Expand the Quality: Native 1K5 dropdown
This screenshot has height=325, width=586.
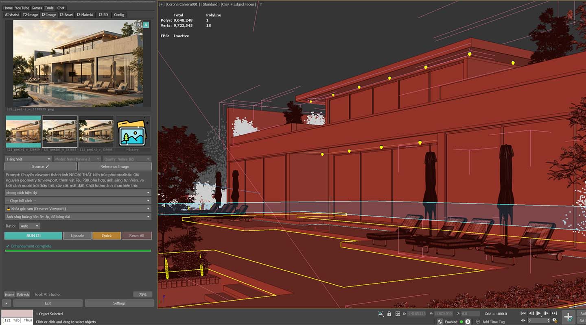coord(126,159)
